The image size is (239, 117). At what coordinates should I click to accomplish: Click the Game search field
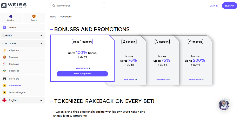(77, 5)
